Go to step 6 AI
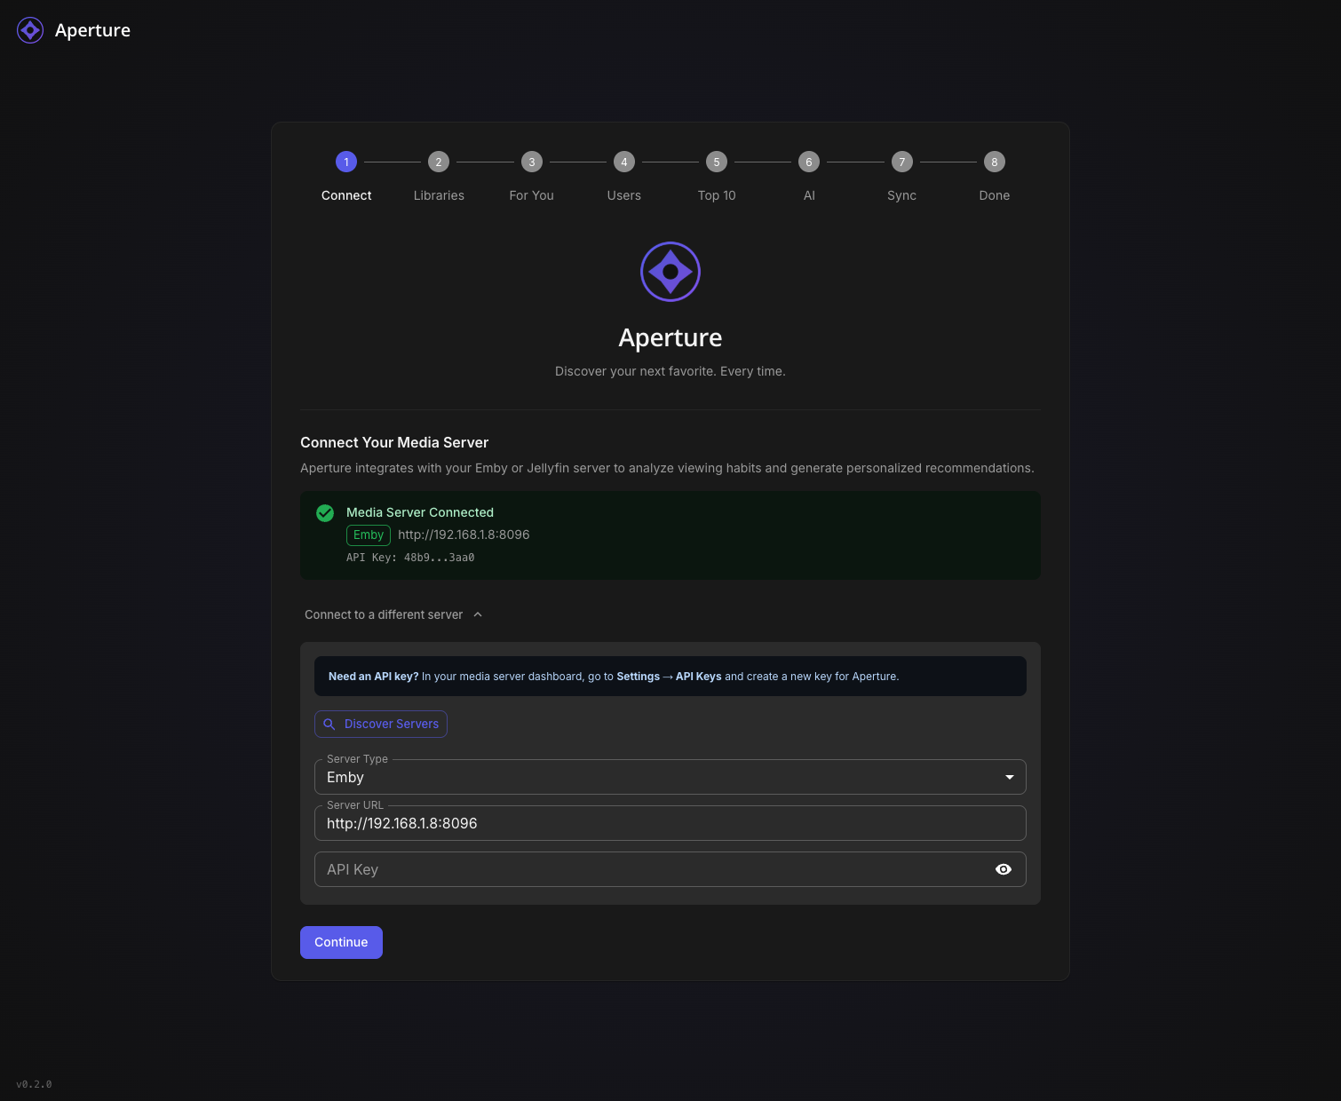Image resolution: width=1341 pixels, height=1101 pixels. tap(809, 176)
